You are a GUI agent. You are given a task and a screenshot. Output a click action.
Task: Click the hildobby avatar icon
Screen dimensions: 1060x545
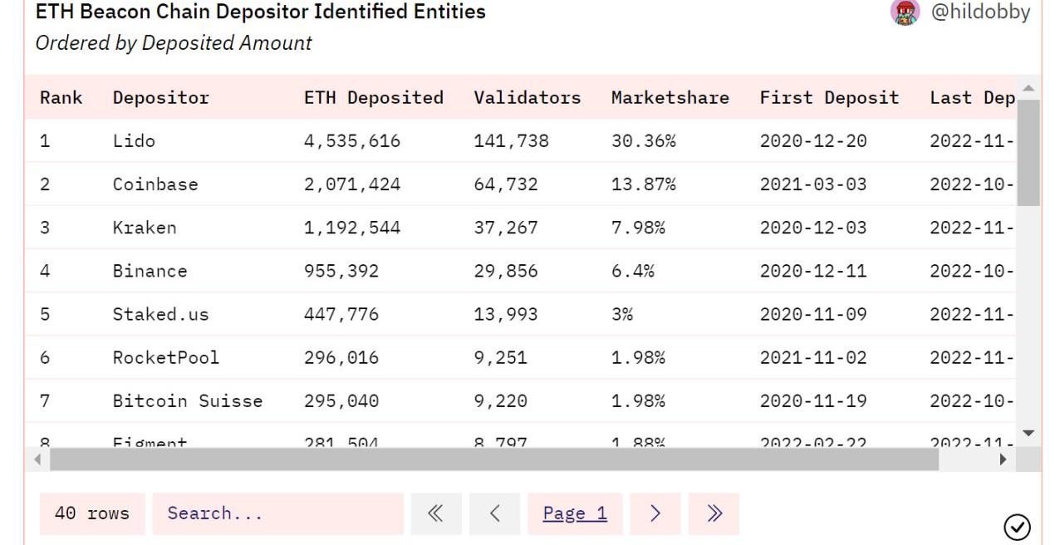[x=905, y=12]
